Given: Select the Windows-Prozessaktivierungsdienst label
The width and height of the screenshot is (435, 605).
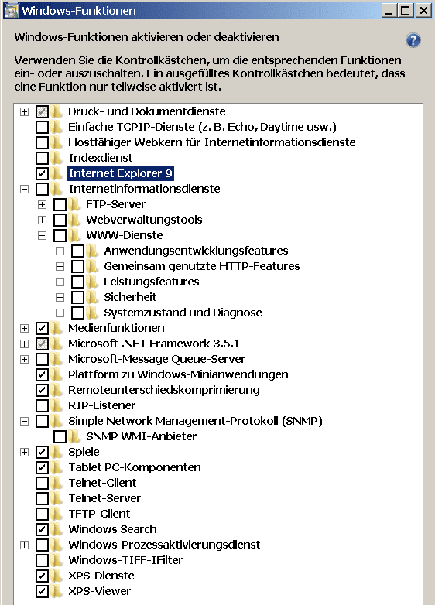Looking at the screenshot, I should [x=164, y=545].
